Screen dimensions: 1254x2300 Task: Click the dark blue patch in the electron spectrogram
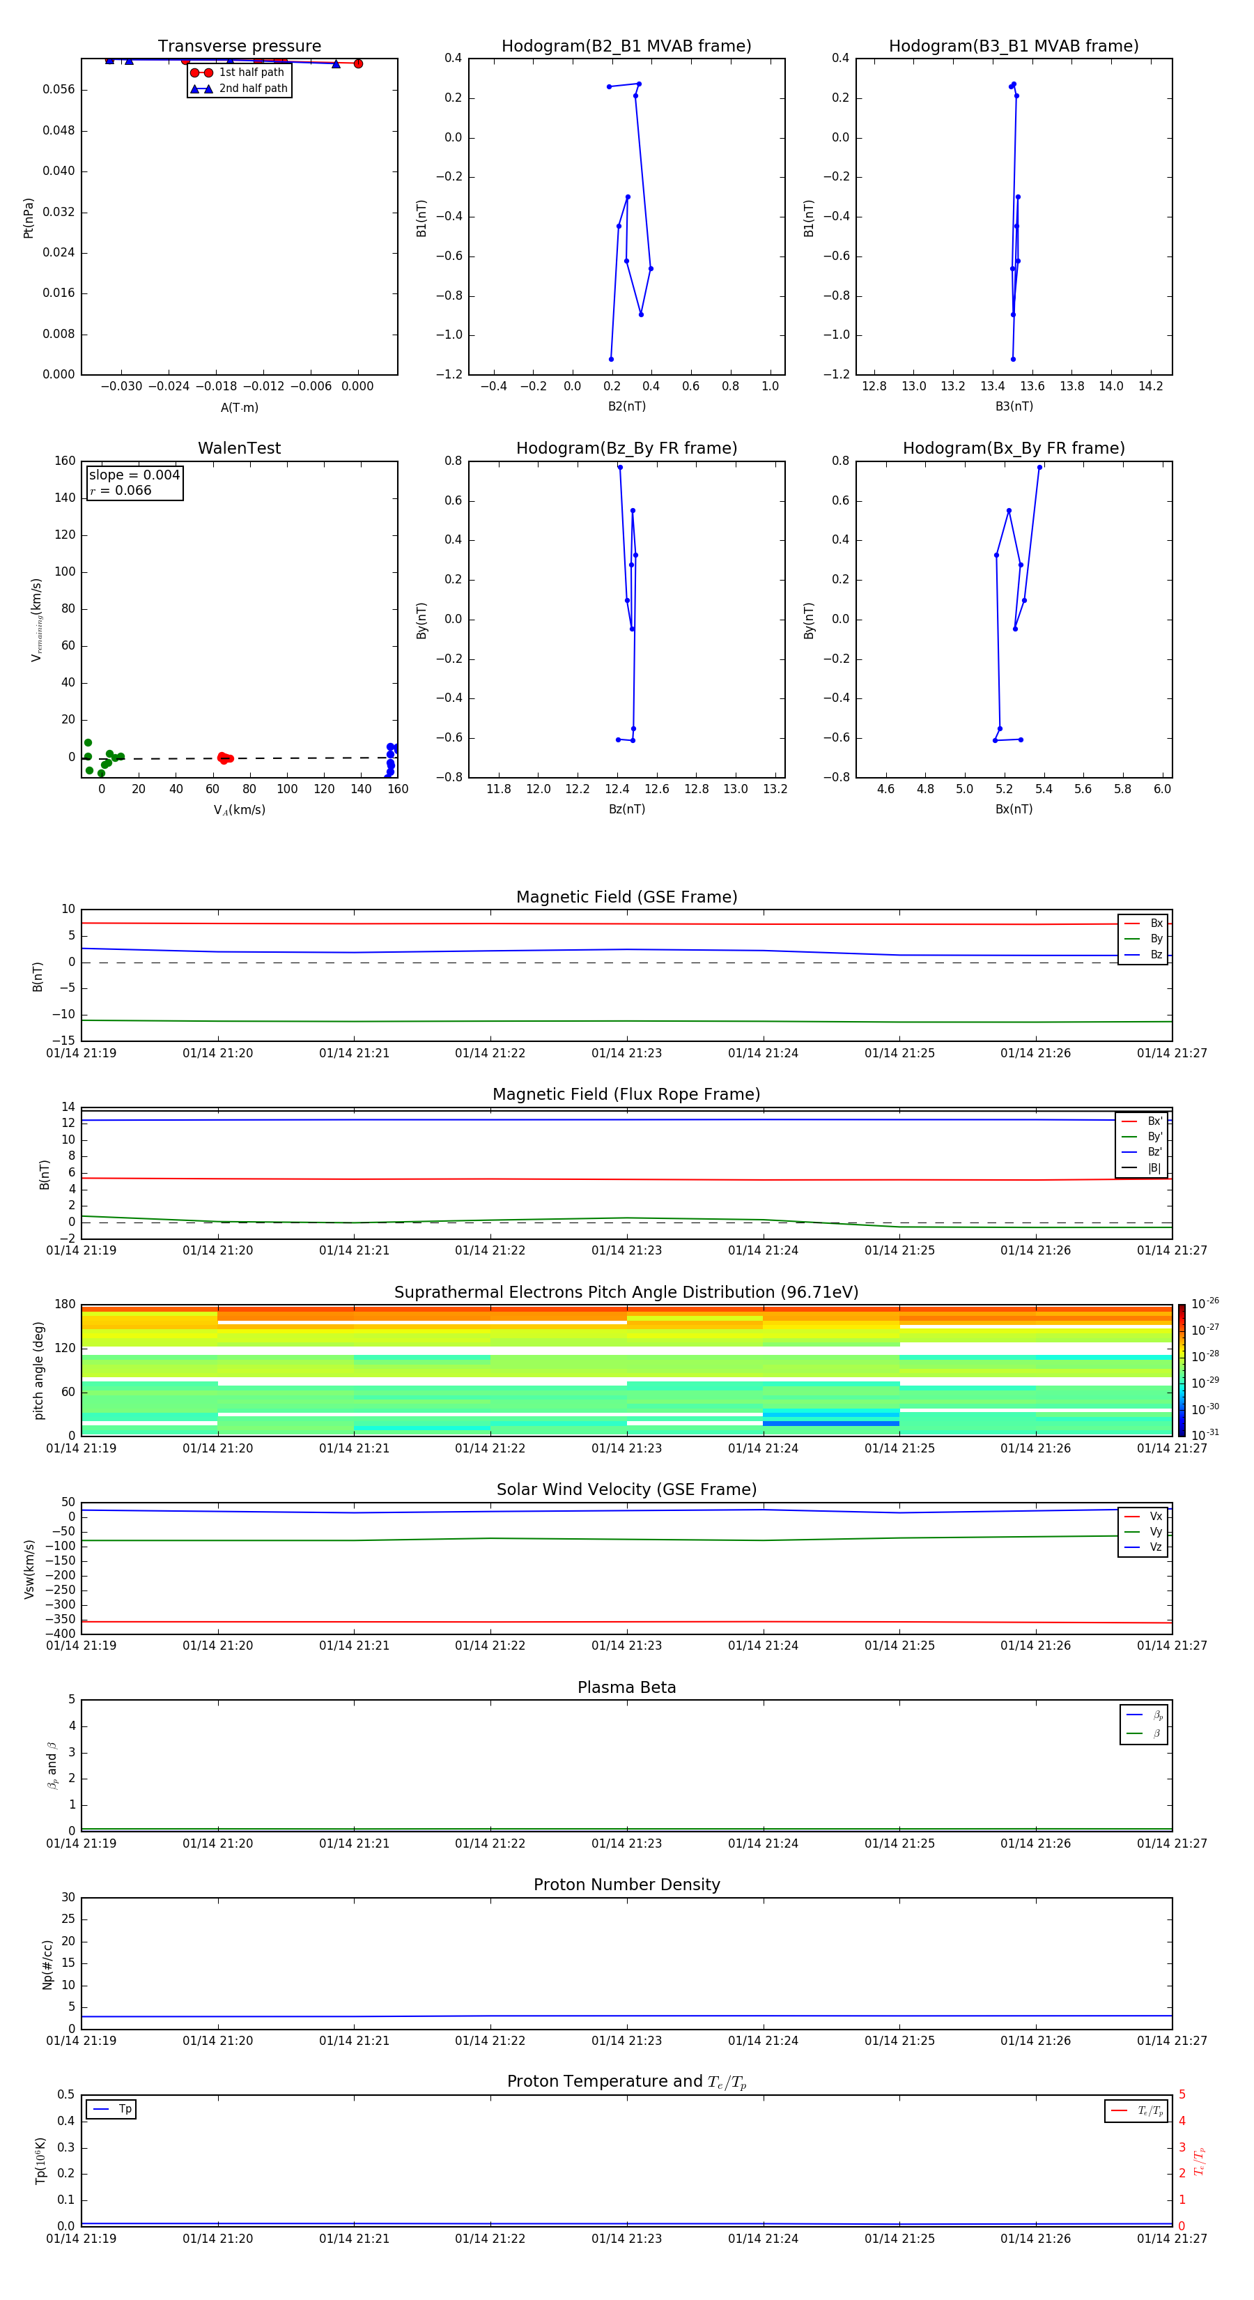click(830, 1423)
